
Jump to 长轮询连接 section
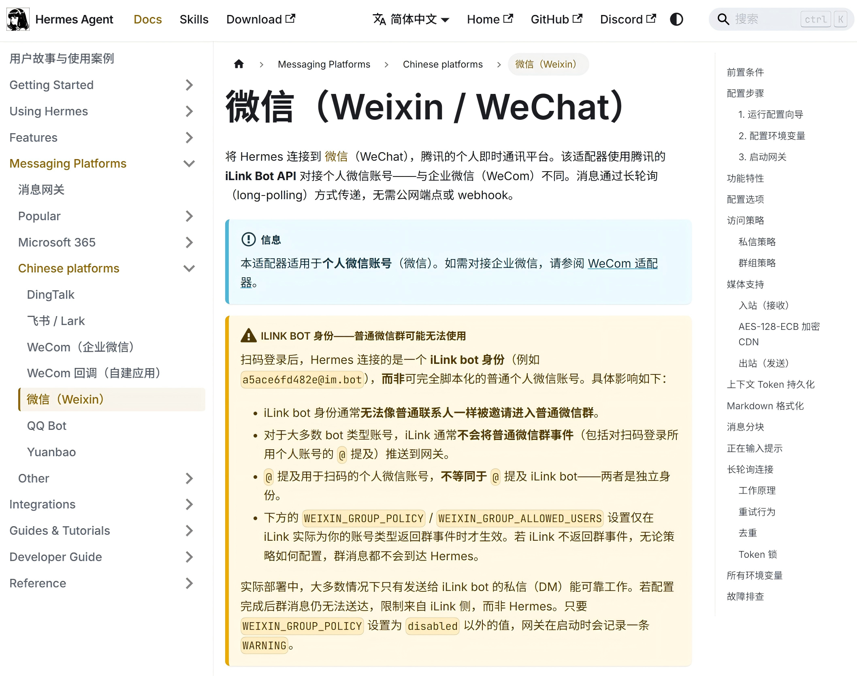tap(750, 470)
